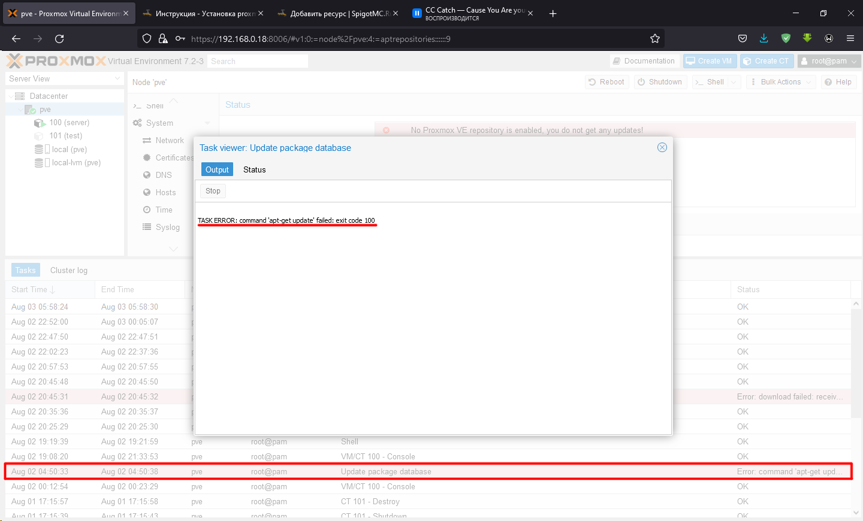This screenshot has height=521, width=863.
Task: Close the pve - Proxmox browser tab
Action: click(x=126, y=13)
